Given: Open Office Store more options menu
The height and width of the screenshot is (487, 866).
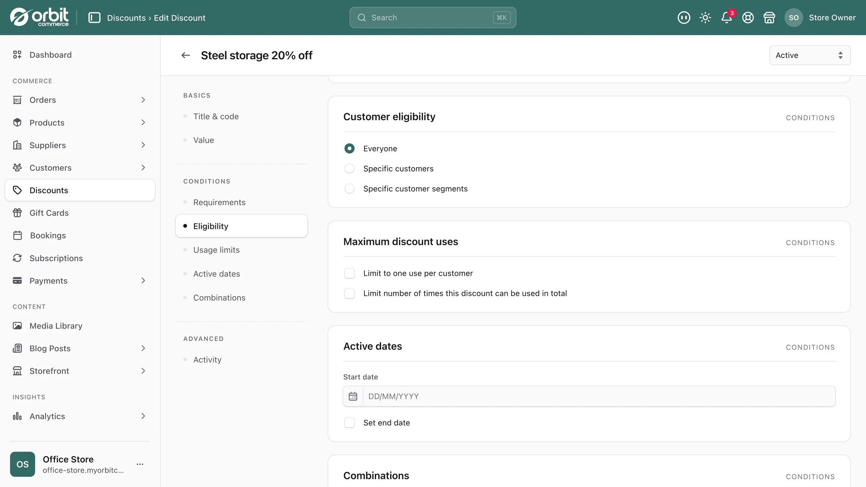Looking at the screenshot, I should (x=140, y=464).
